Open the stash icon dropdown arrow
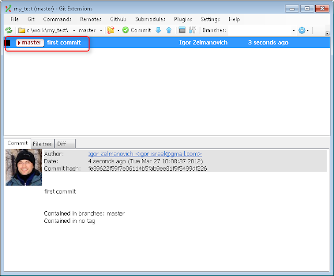 point(118,30)
